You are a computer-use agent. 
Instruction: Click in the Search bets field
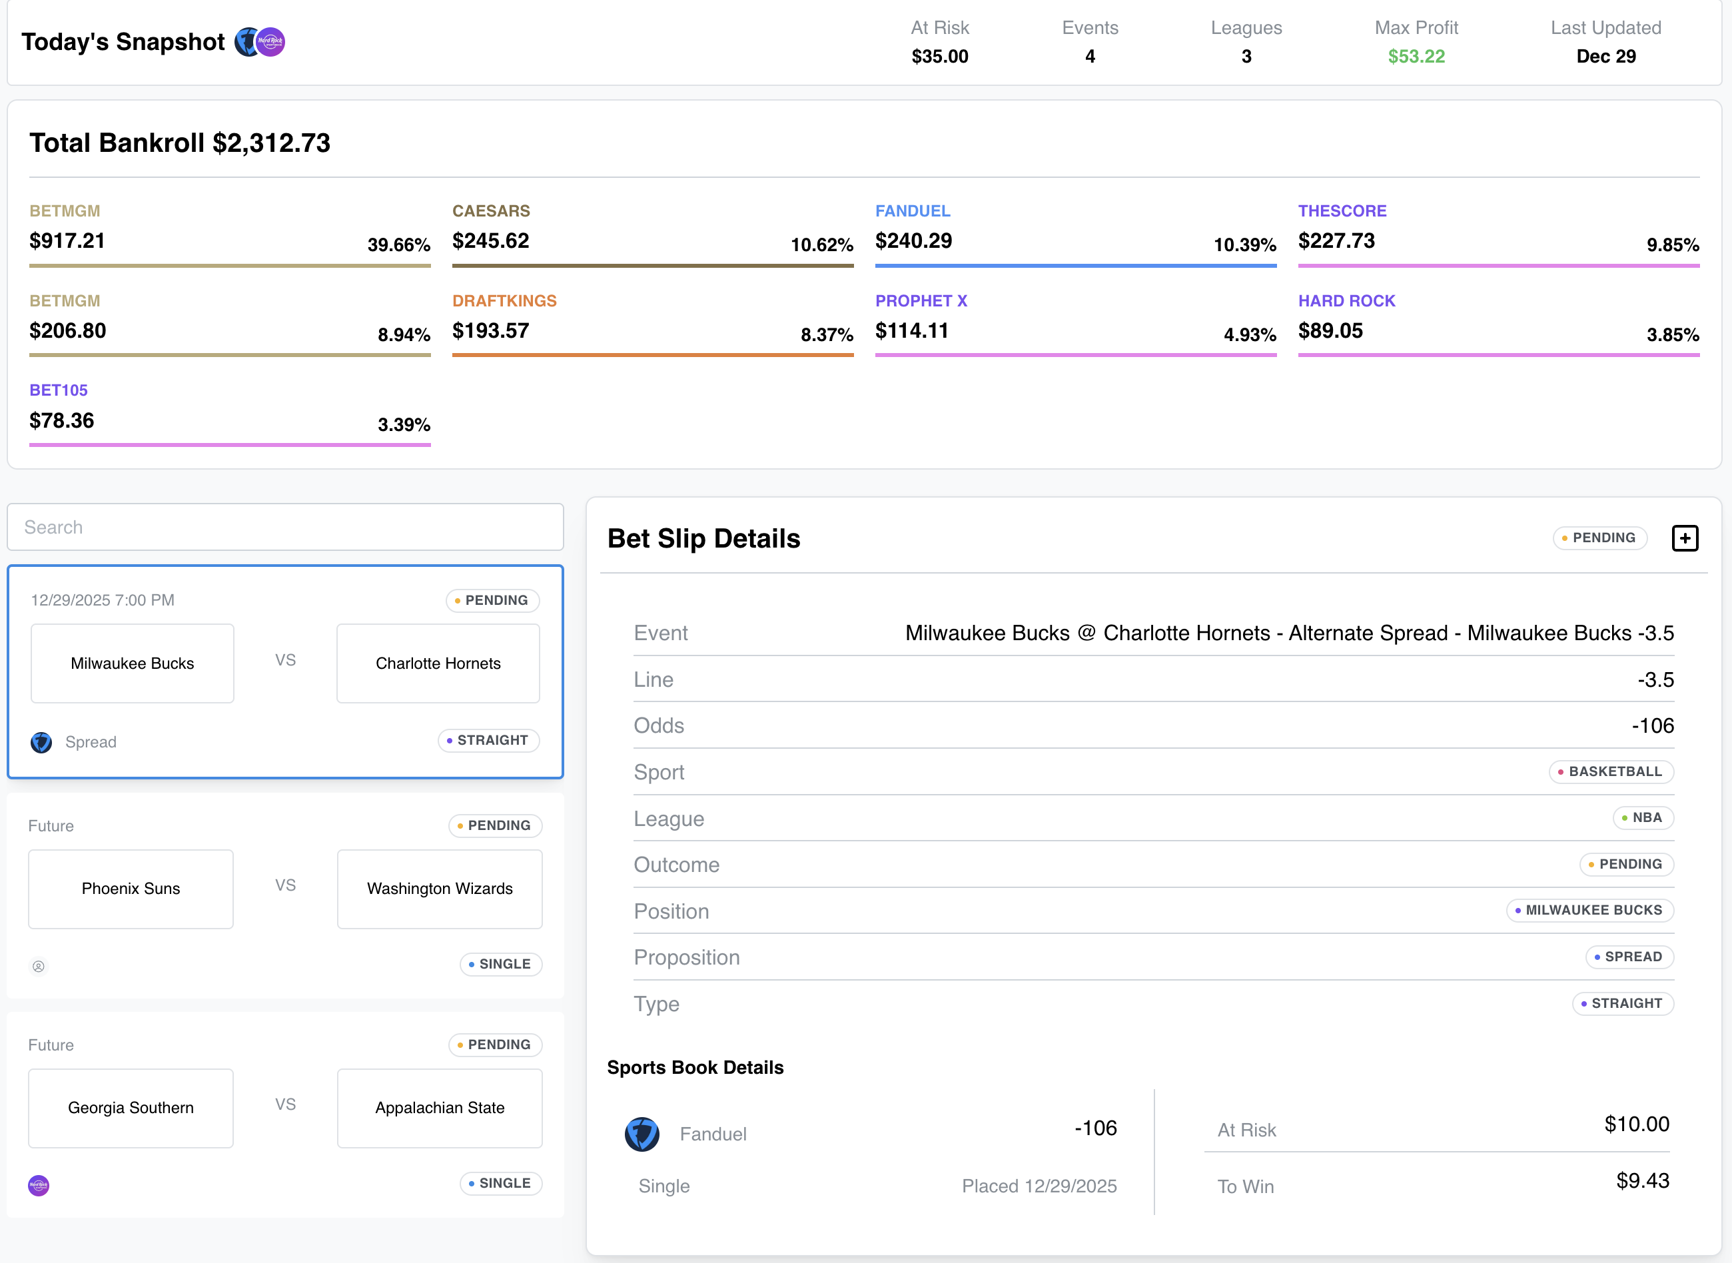coord(285,528)
